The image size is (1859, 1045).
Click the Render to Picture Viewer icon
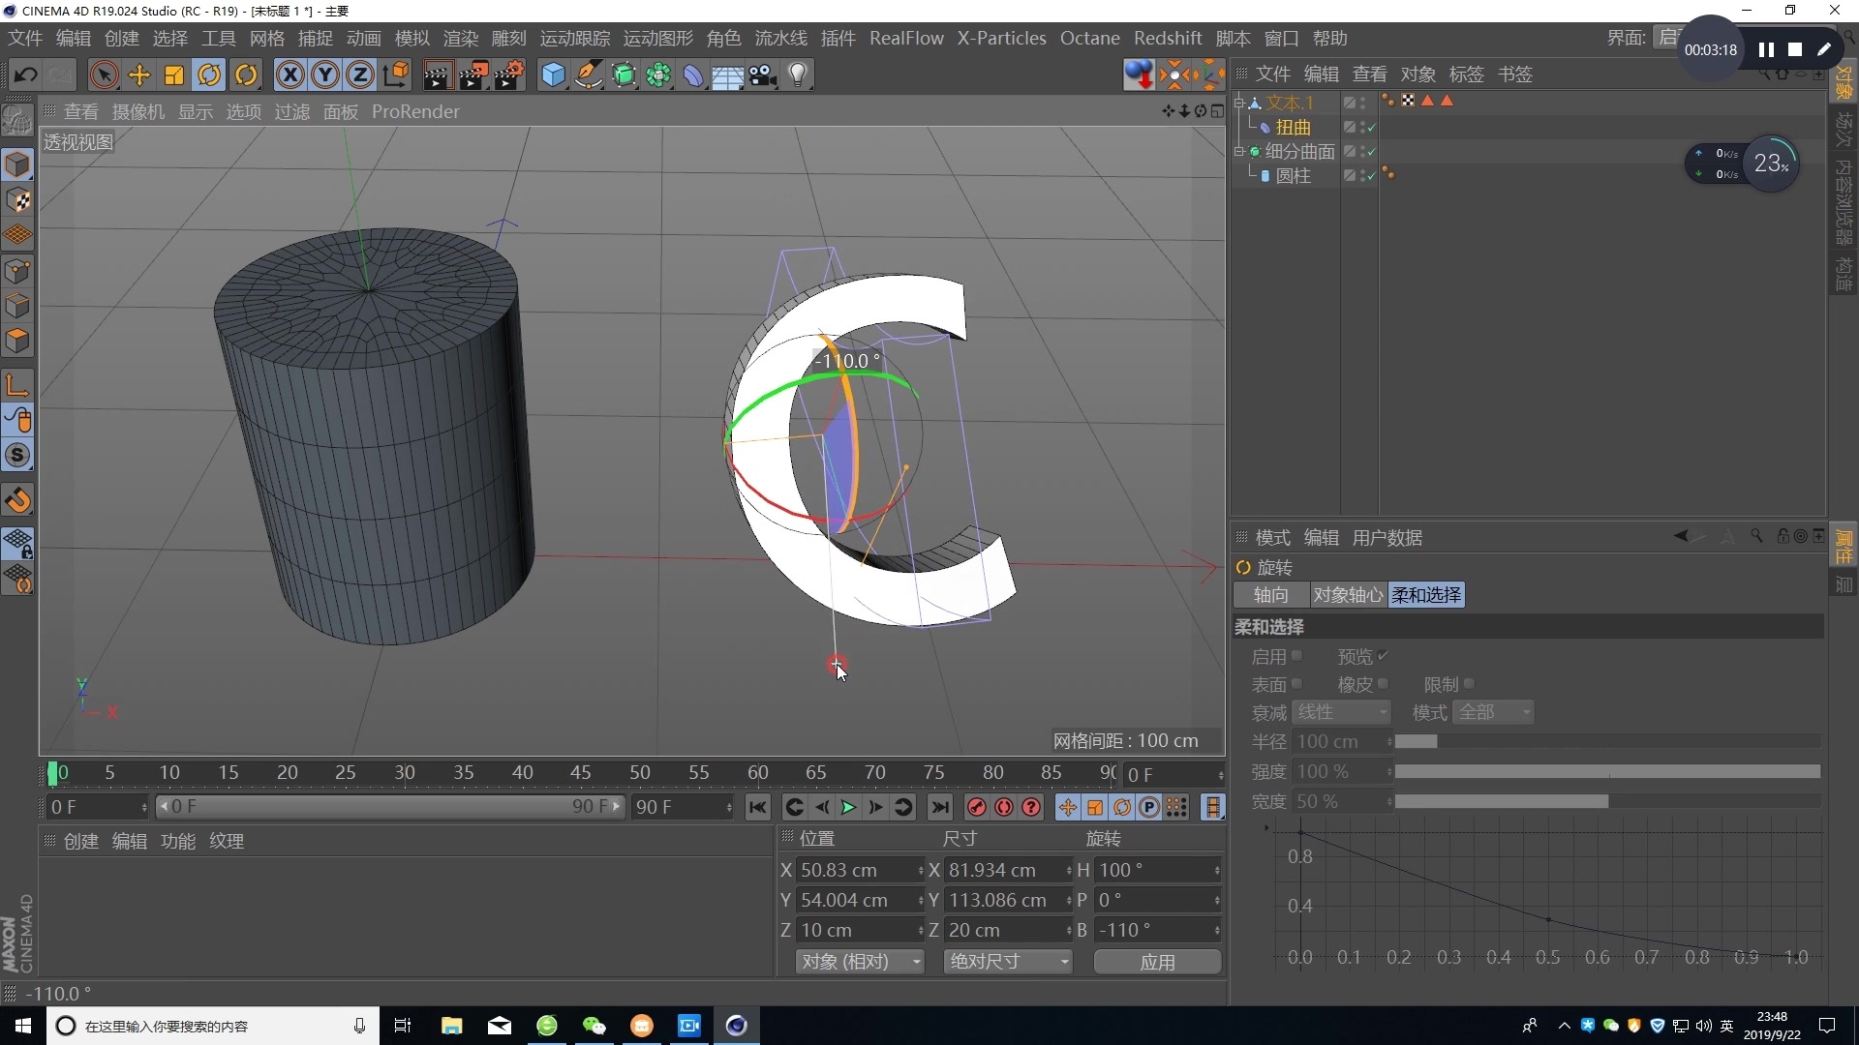click(x=473, y=75)
